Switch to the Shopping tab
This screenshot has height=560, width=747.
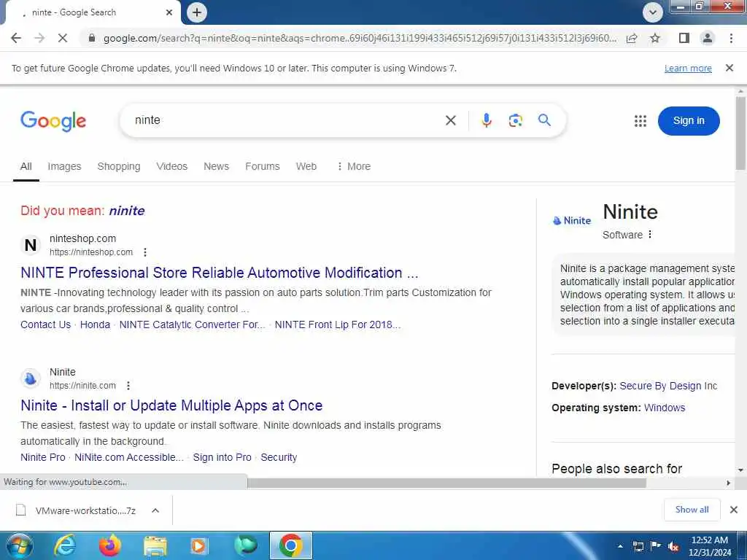click(119, 166)
